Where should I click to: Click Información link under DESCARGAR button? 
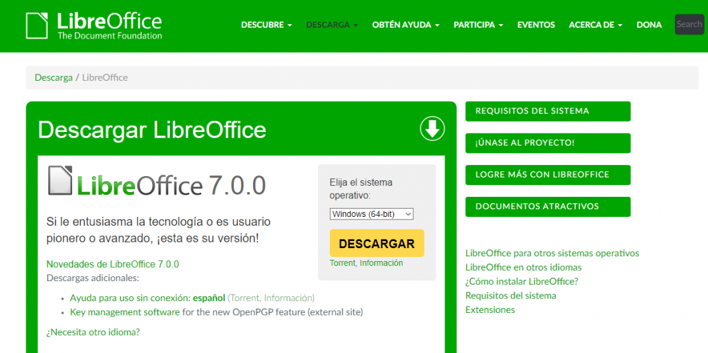381,263
